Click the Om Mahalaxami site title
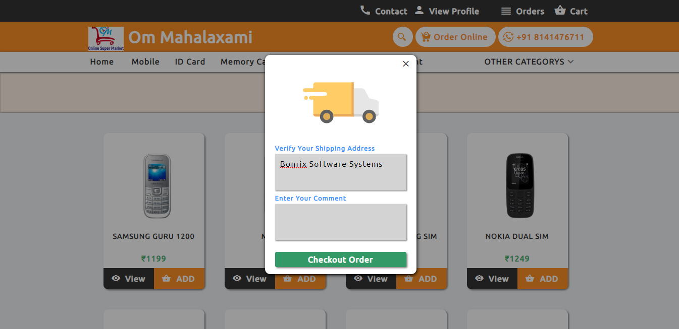679x329 pixels. 190,37
